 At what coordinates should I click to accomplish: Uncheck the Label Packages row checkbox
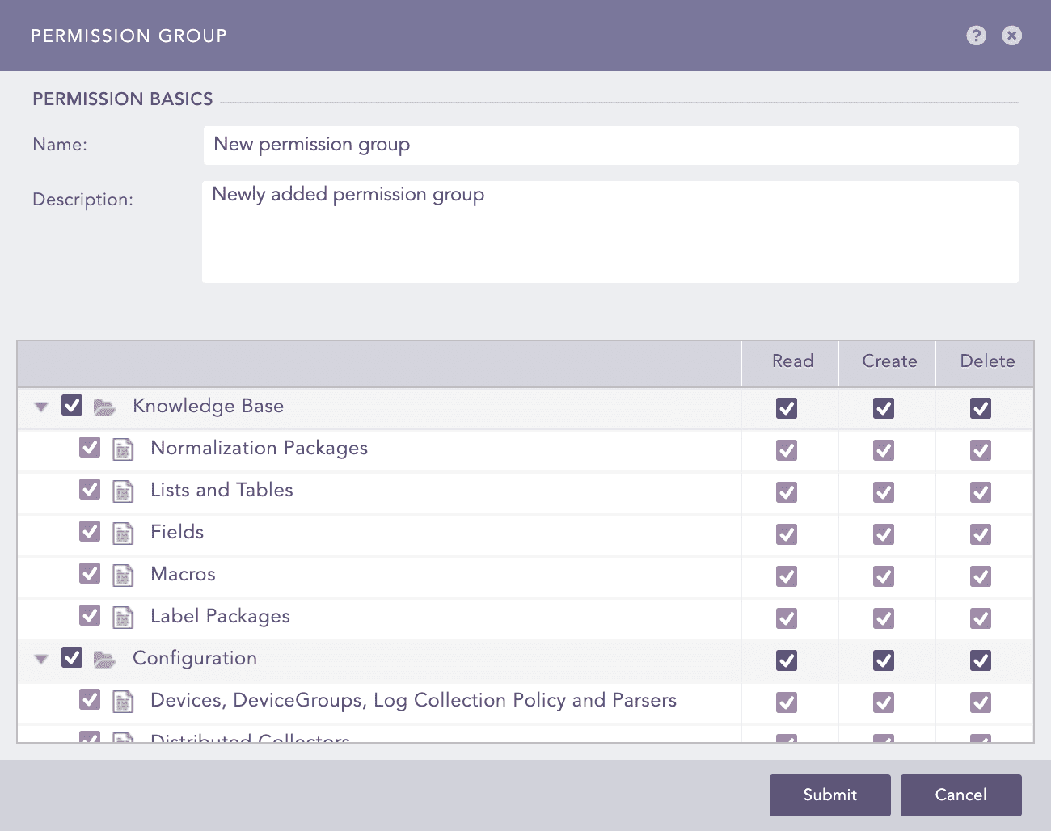point(90,615)
